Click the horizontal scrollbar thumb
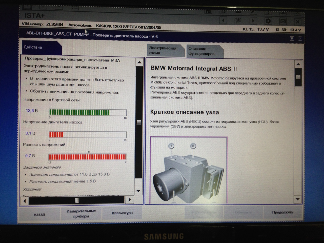Image resolution: width=324 pixels, height=243 pixels. 77,200
